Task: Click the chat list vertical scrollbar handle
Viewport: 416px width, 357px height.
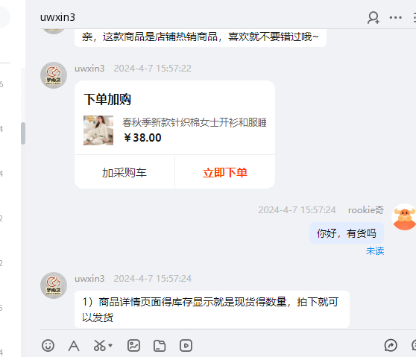Action: pyautogui.click(x=23, y=133)
